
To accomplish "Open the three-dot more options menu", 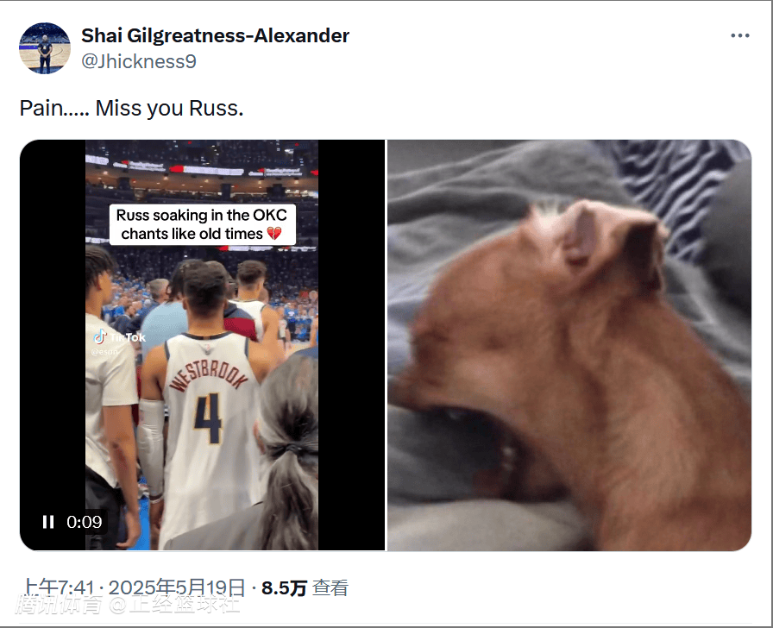I will [740, 35].
